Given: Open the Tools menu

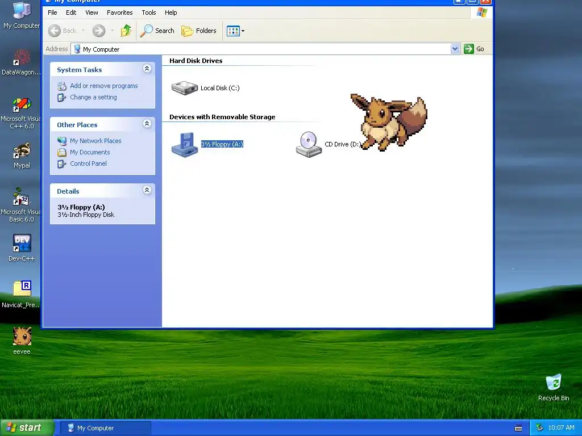Looking at the screenshot, I should tap(148, 12).
